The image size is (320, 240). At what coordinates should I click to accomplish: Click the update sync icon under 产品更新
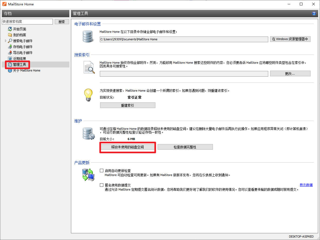[x=88, y=175]
